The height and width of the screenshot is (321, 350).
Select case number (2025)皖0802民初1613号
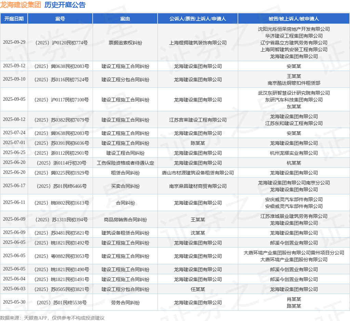62,203
